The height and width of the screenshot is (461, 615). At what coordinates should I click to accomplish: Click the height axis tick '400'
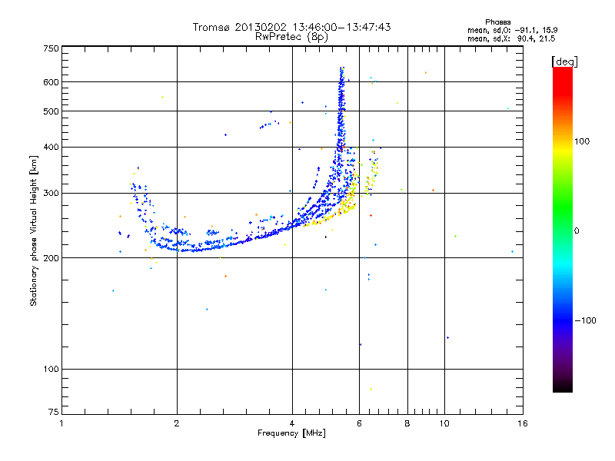[x=51, y=147]
